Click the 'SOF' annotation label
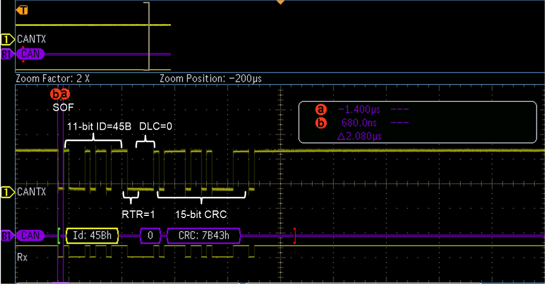This screenshot has width=545, height=284. pyautogui.click(x=63, y=107)
